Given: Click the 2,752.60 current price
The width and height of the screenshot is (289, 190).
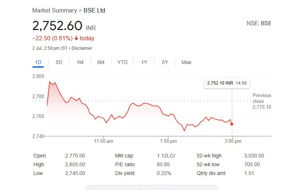Looking at the screenshot, I should (x=57, y=26).
